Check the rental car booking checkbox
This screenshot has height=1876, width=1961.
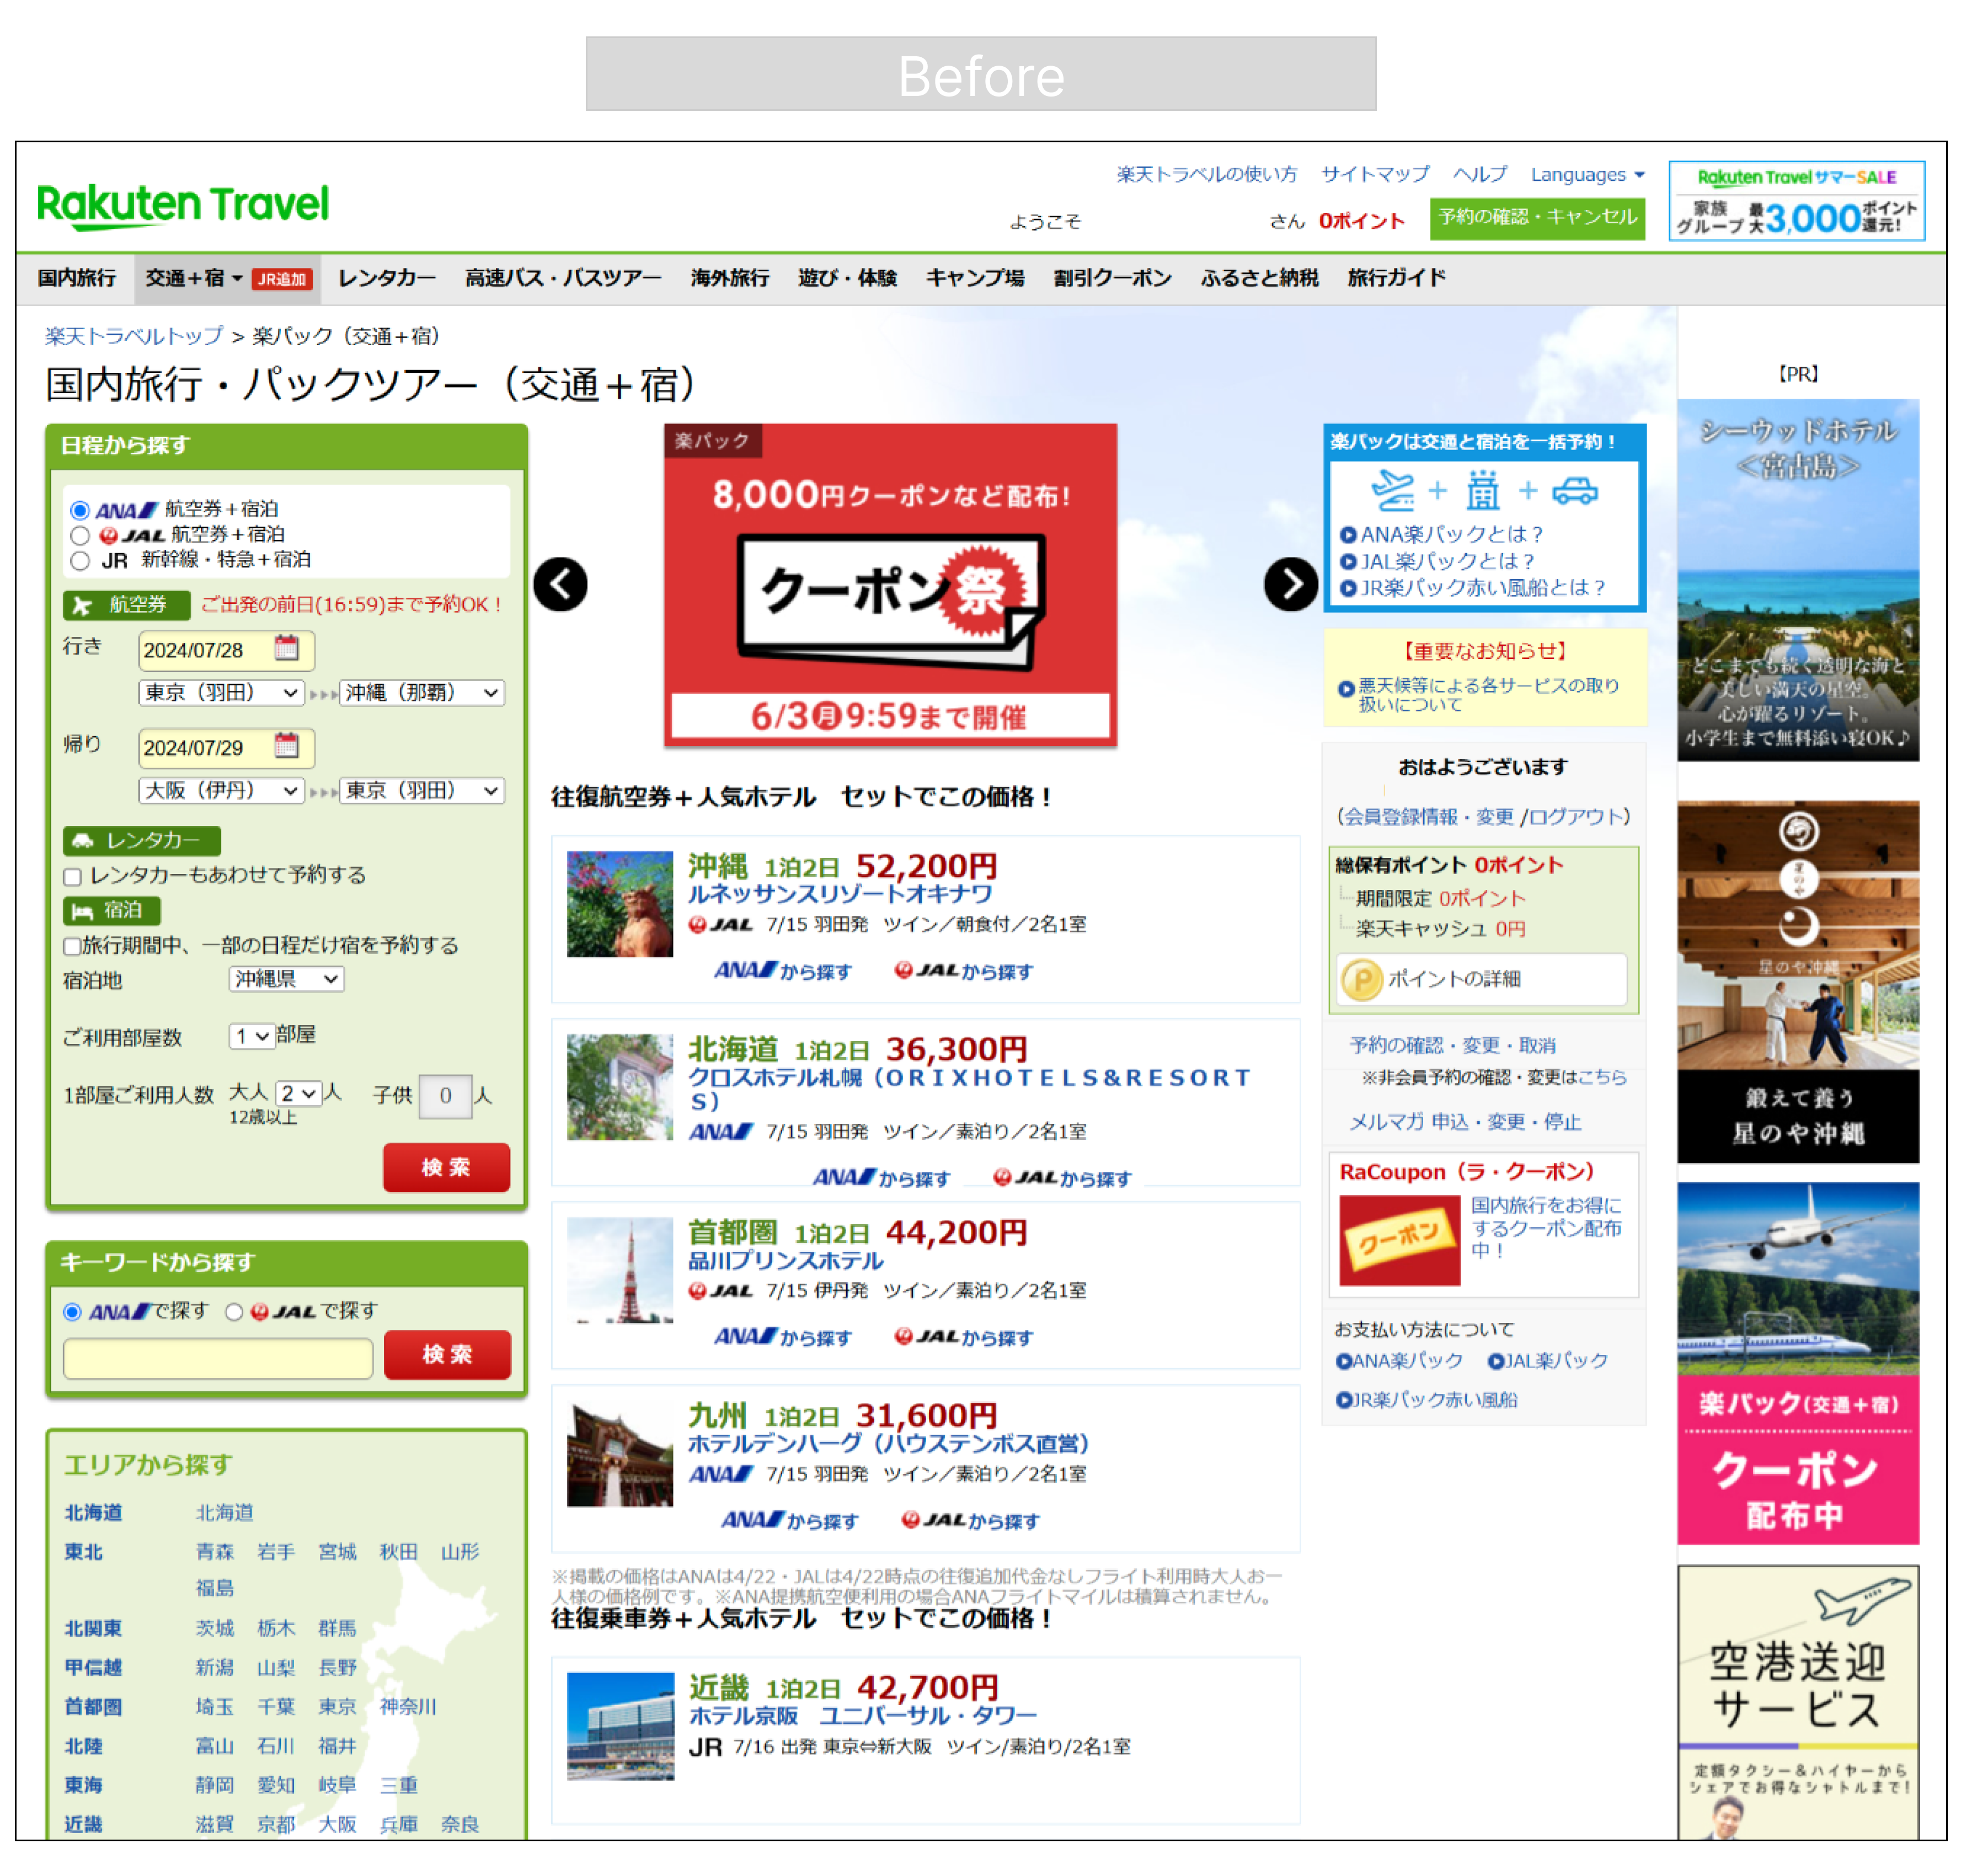[73, 877]
